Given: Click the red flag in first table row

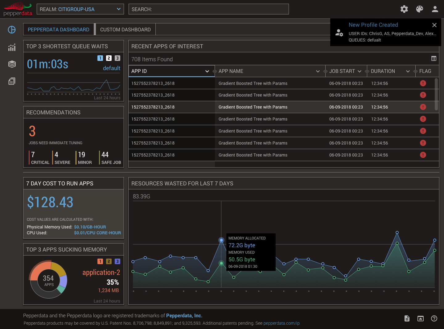Looking at the screenshot, I should [x=423, y=83].
